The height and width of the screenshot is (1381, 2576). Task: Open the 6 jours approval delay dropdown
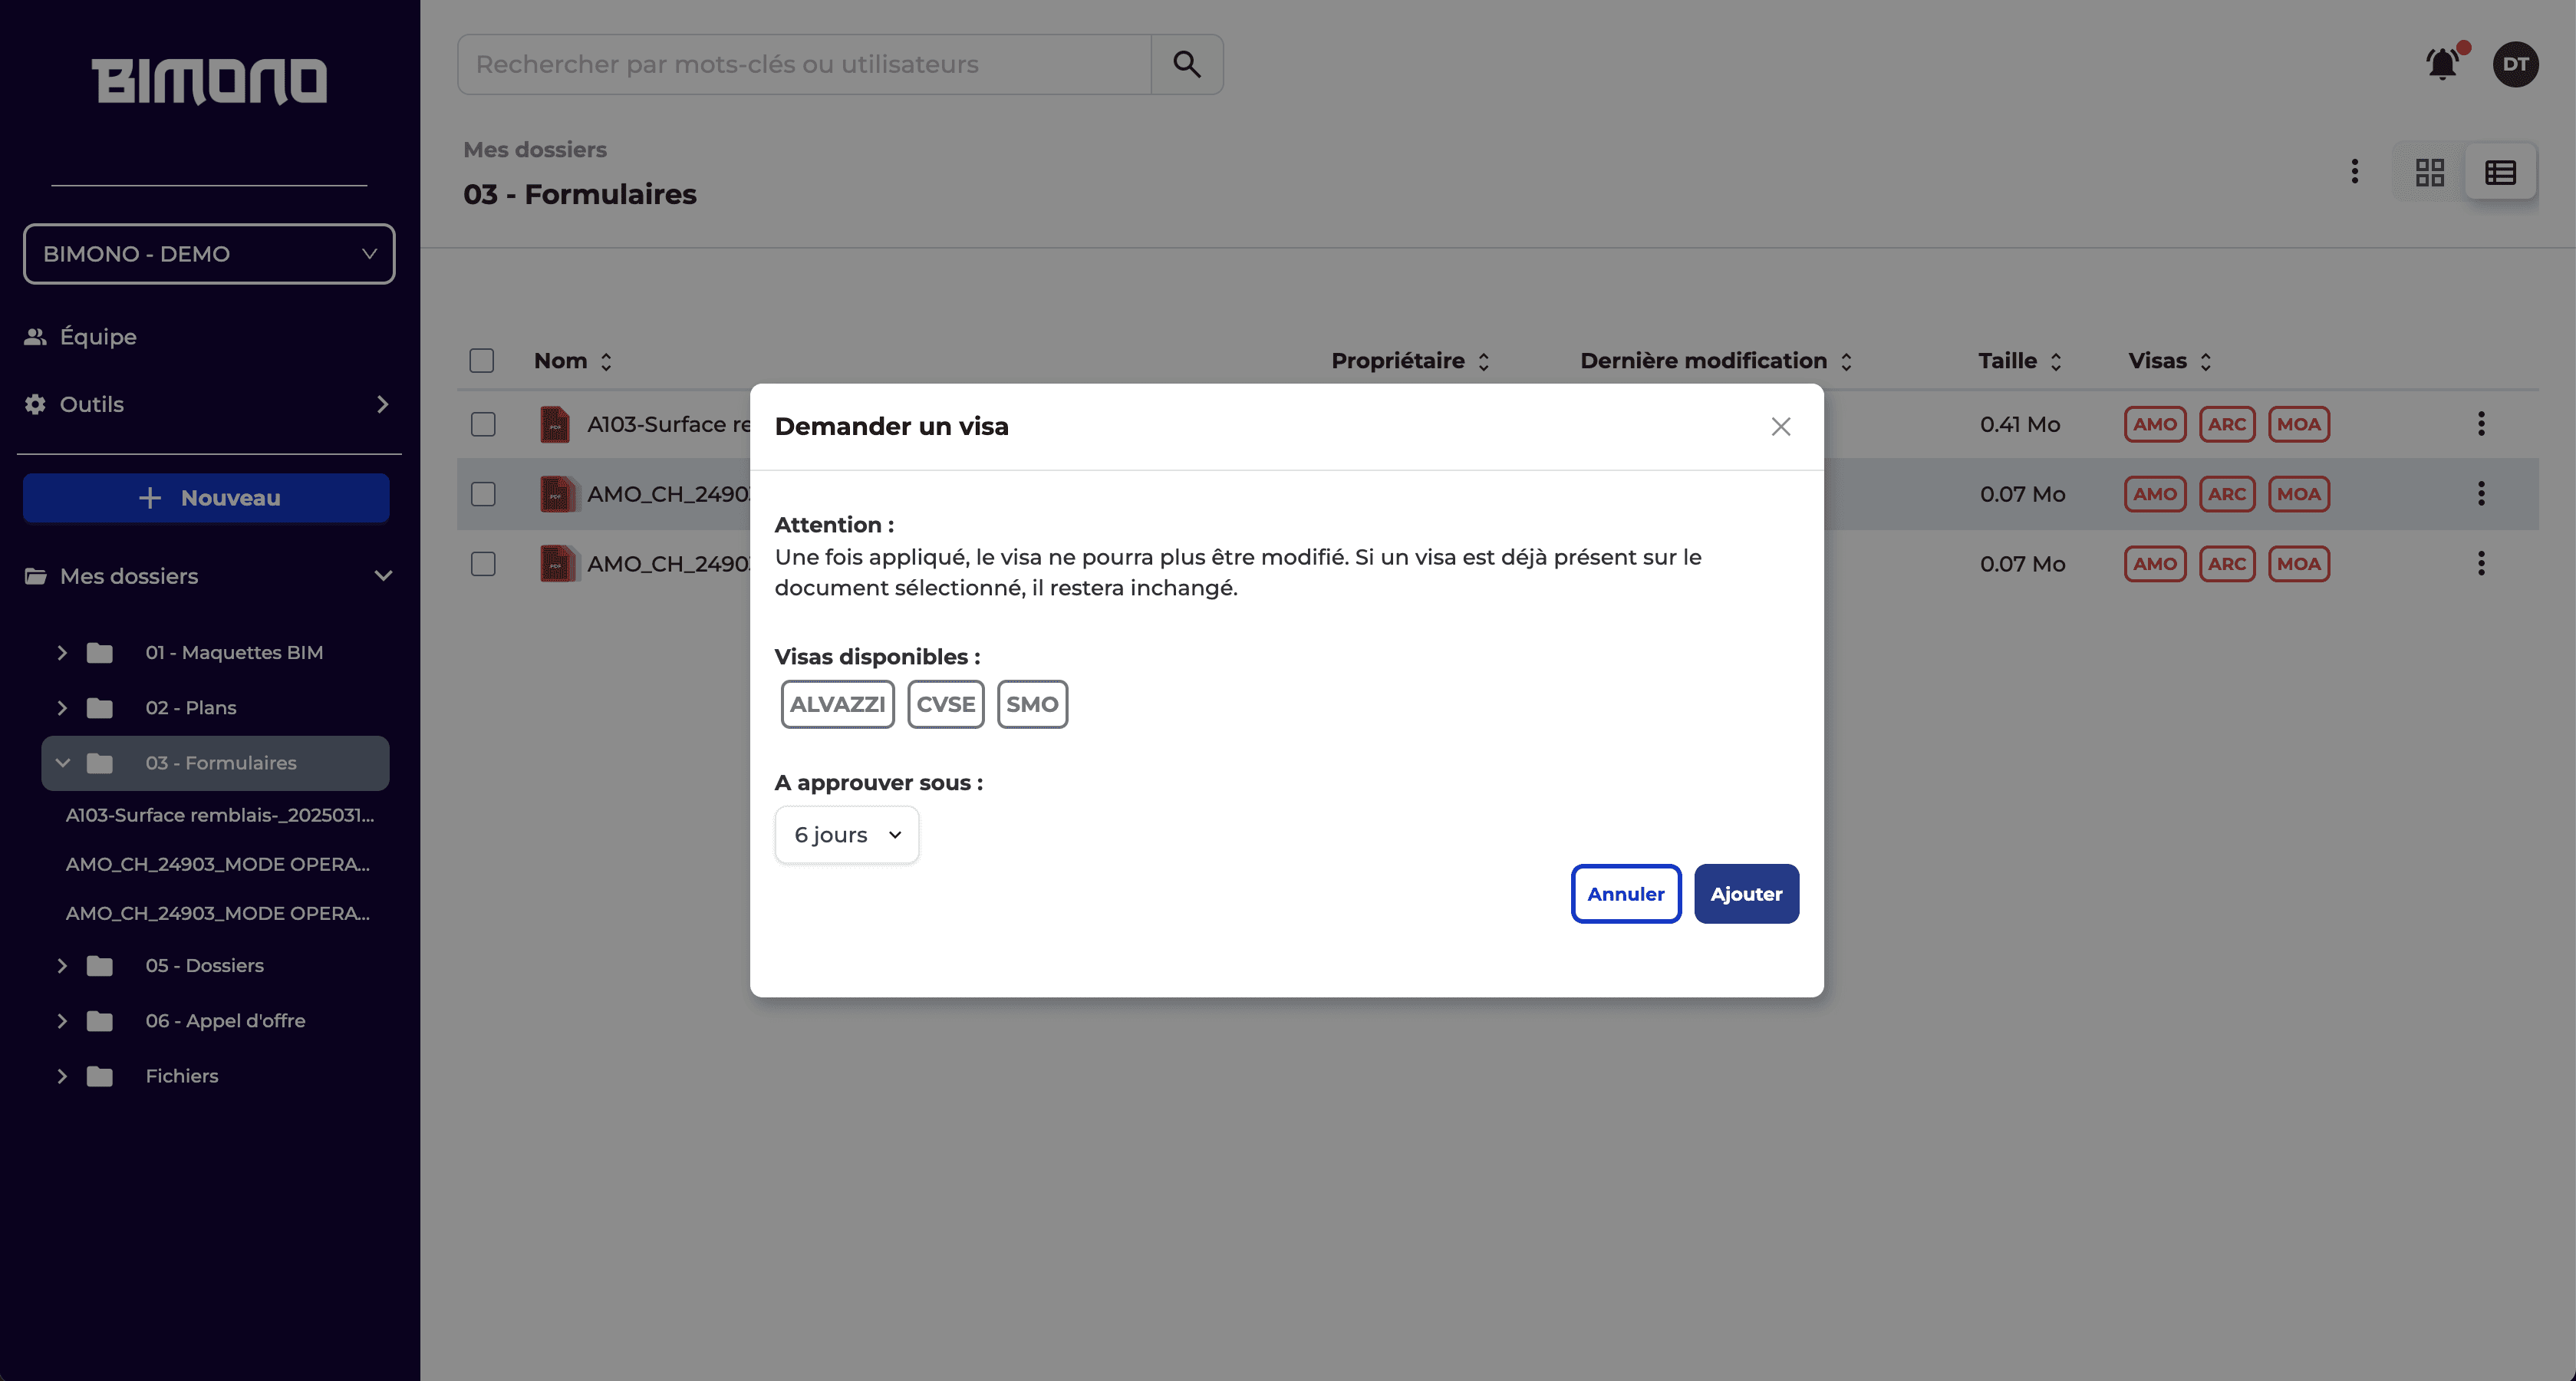pos(846,835)
